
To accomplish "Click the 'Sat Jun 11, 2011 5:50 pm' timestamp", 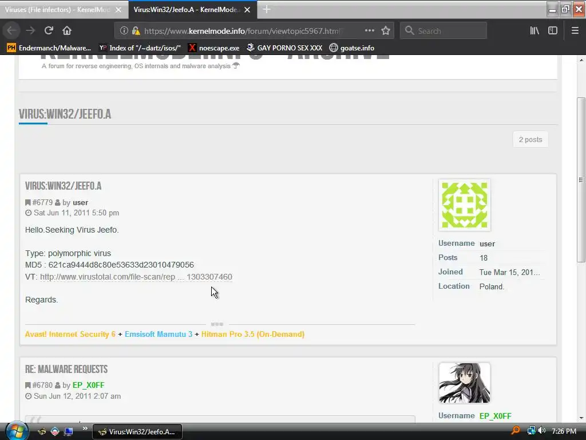I will (76, 213).
